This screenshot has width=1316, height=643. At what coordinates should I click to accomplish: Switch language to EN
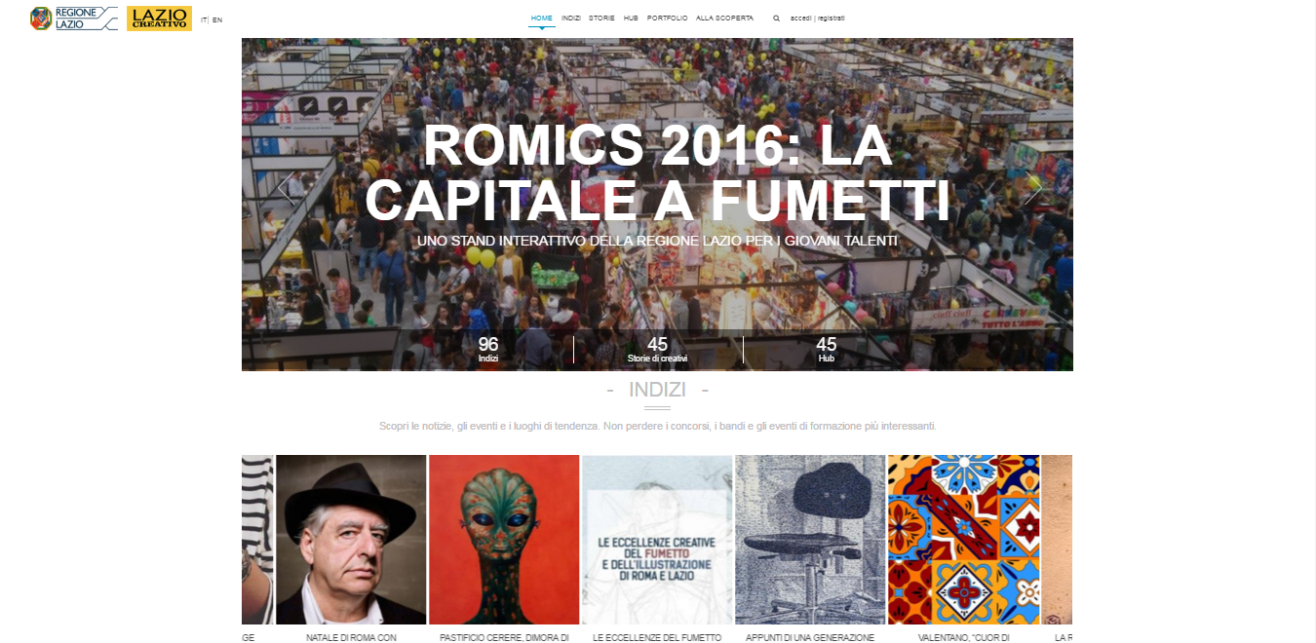[217, 19]
